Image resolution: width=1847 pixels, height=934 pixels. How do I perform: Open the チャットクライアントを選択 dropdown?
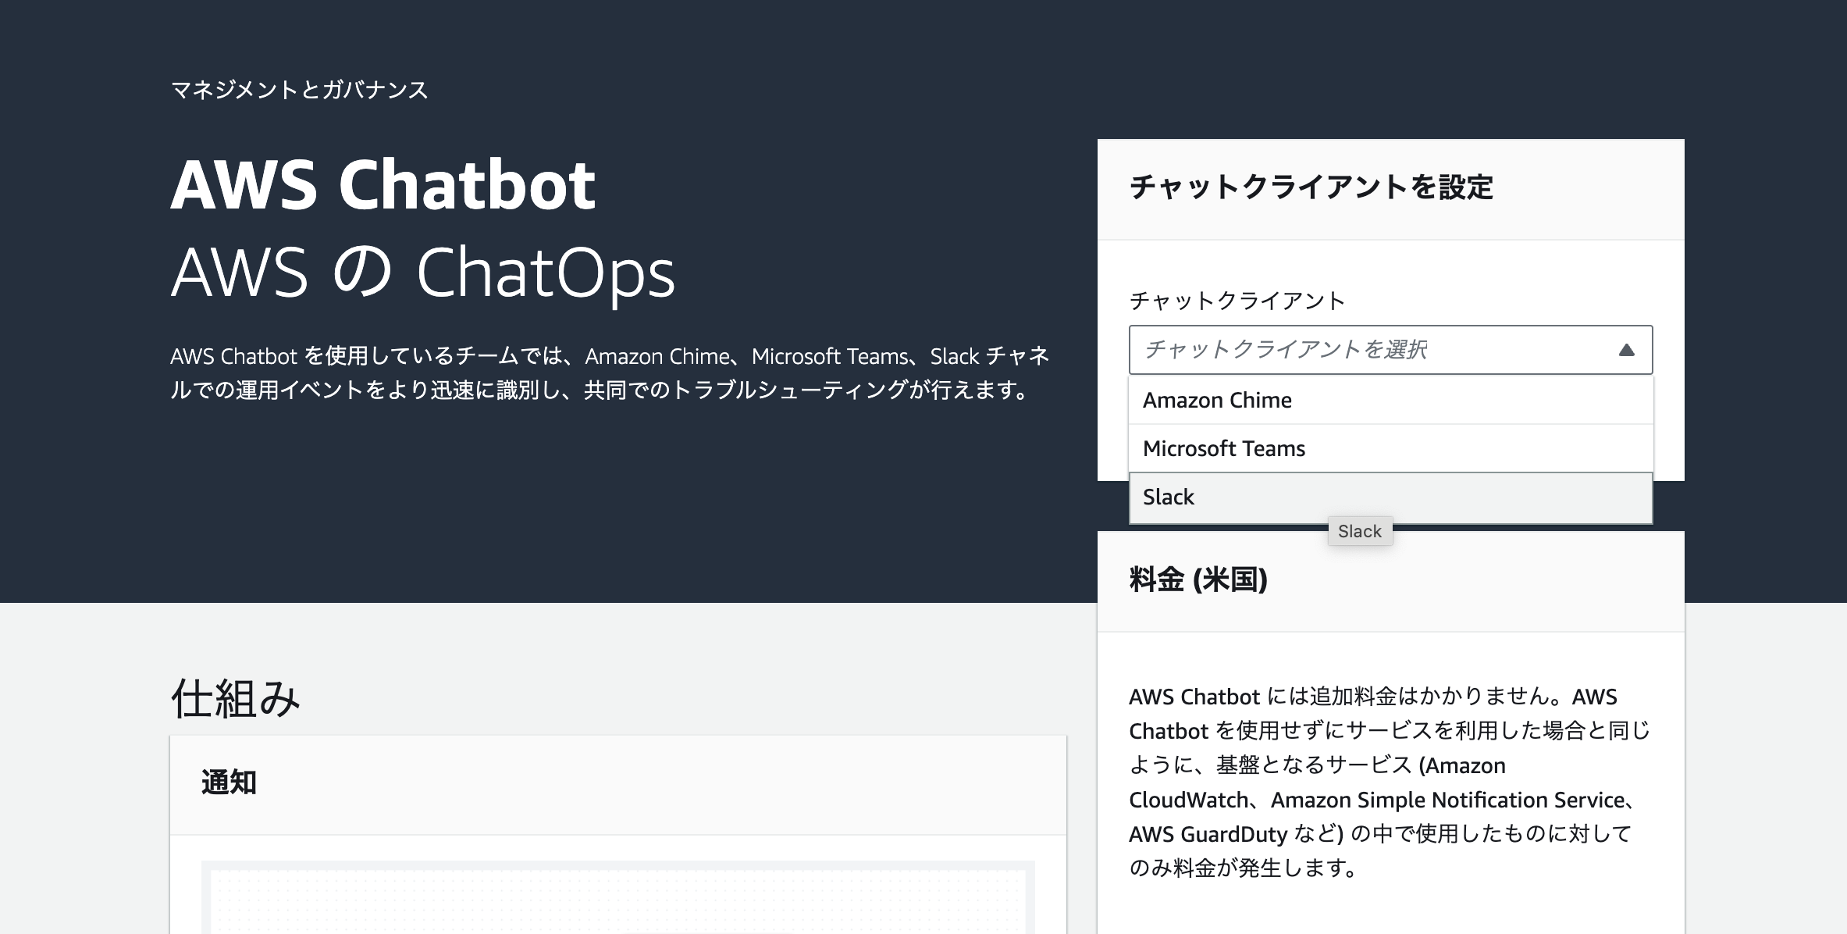(1390, 350)
